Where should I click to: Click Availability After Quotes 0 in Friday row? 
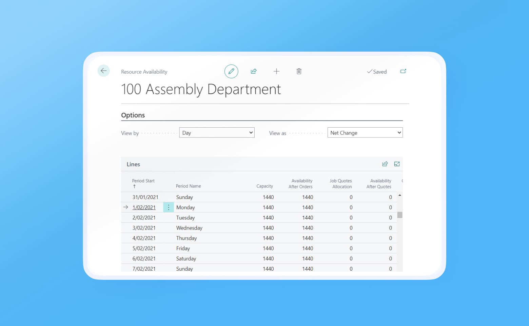(x=390, y=248)
